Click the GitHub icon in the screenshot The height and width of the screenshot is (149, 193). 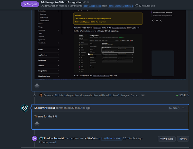tap(153, 21)
